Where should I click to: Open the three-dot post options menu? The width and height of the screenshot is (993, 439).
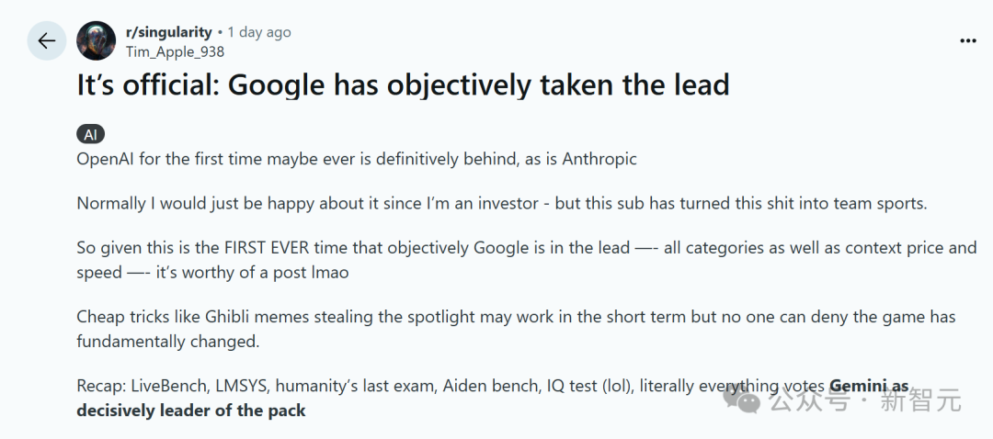967,41
